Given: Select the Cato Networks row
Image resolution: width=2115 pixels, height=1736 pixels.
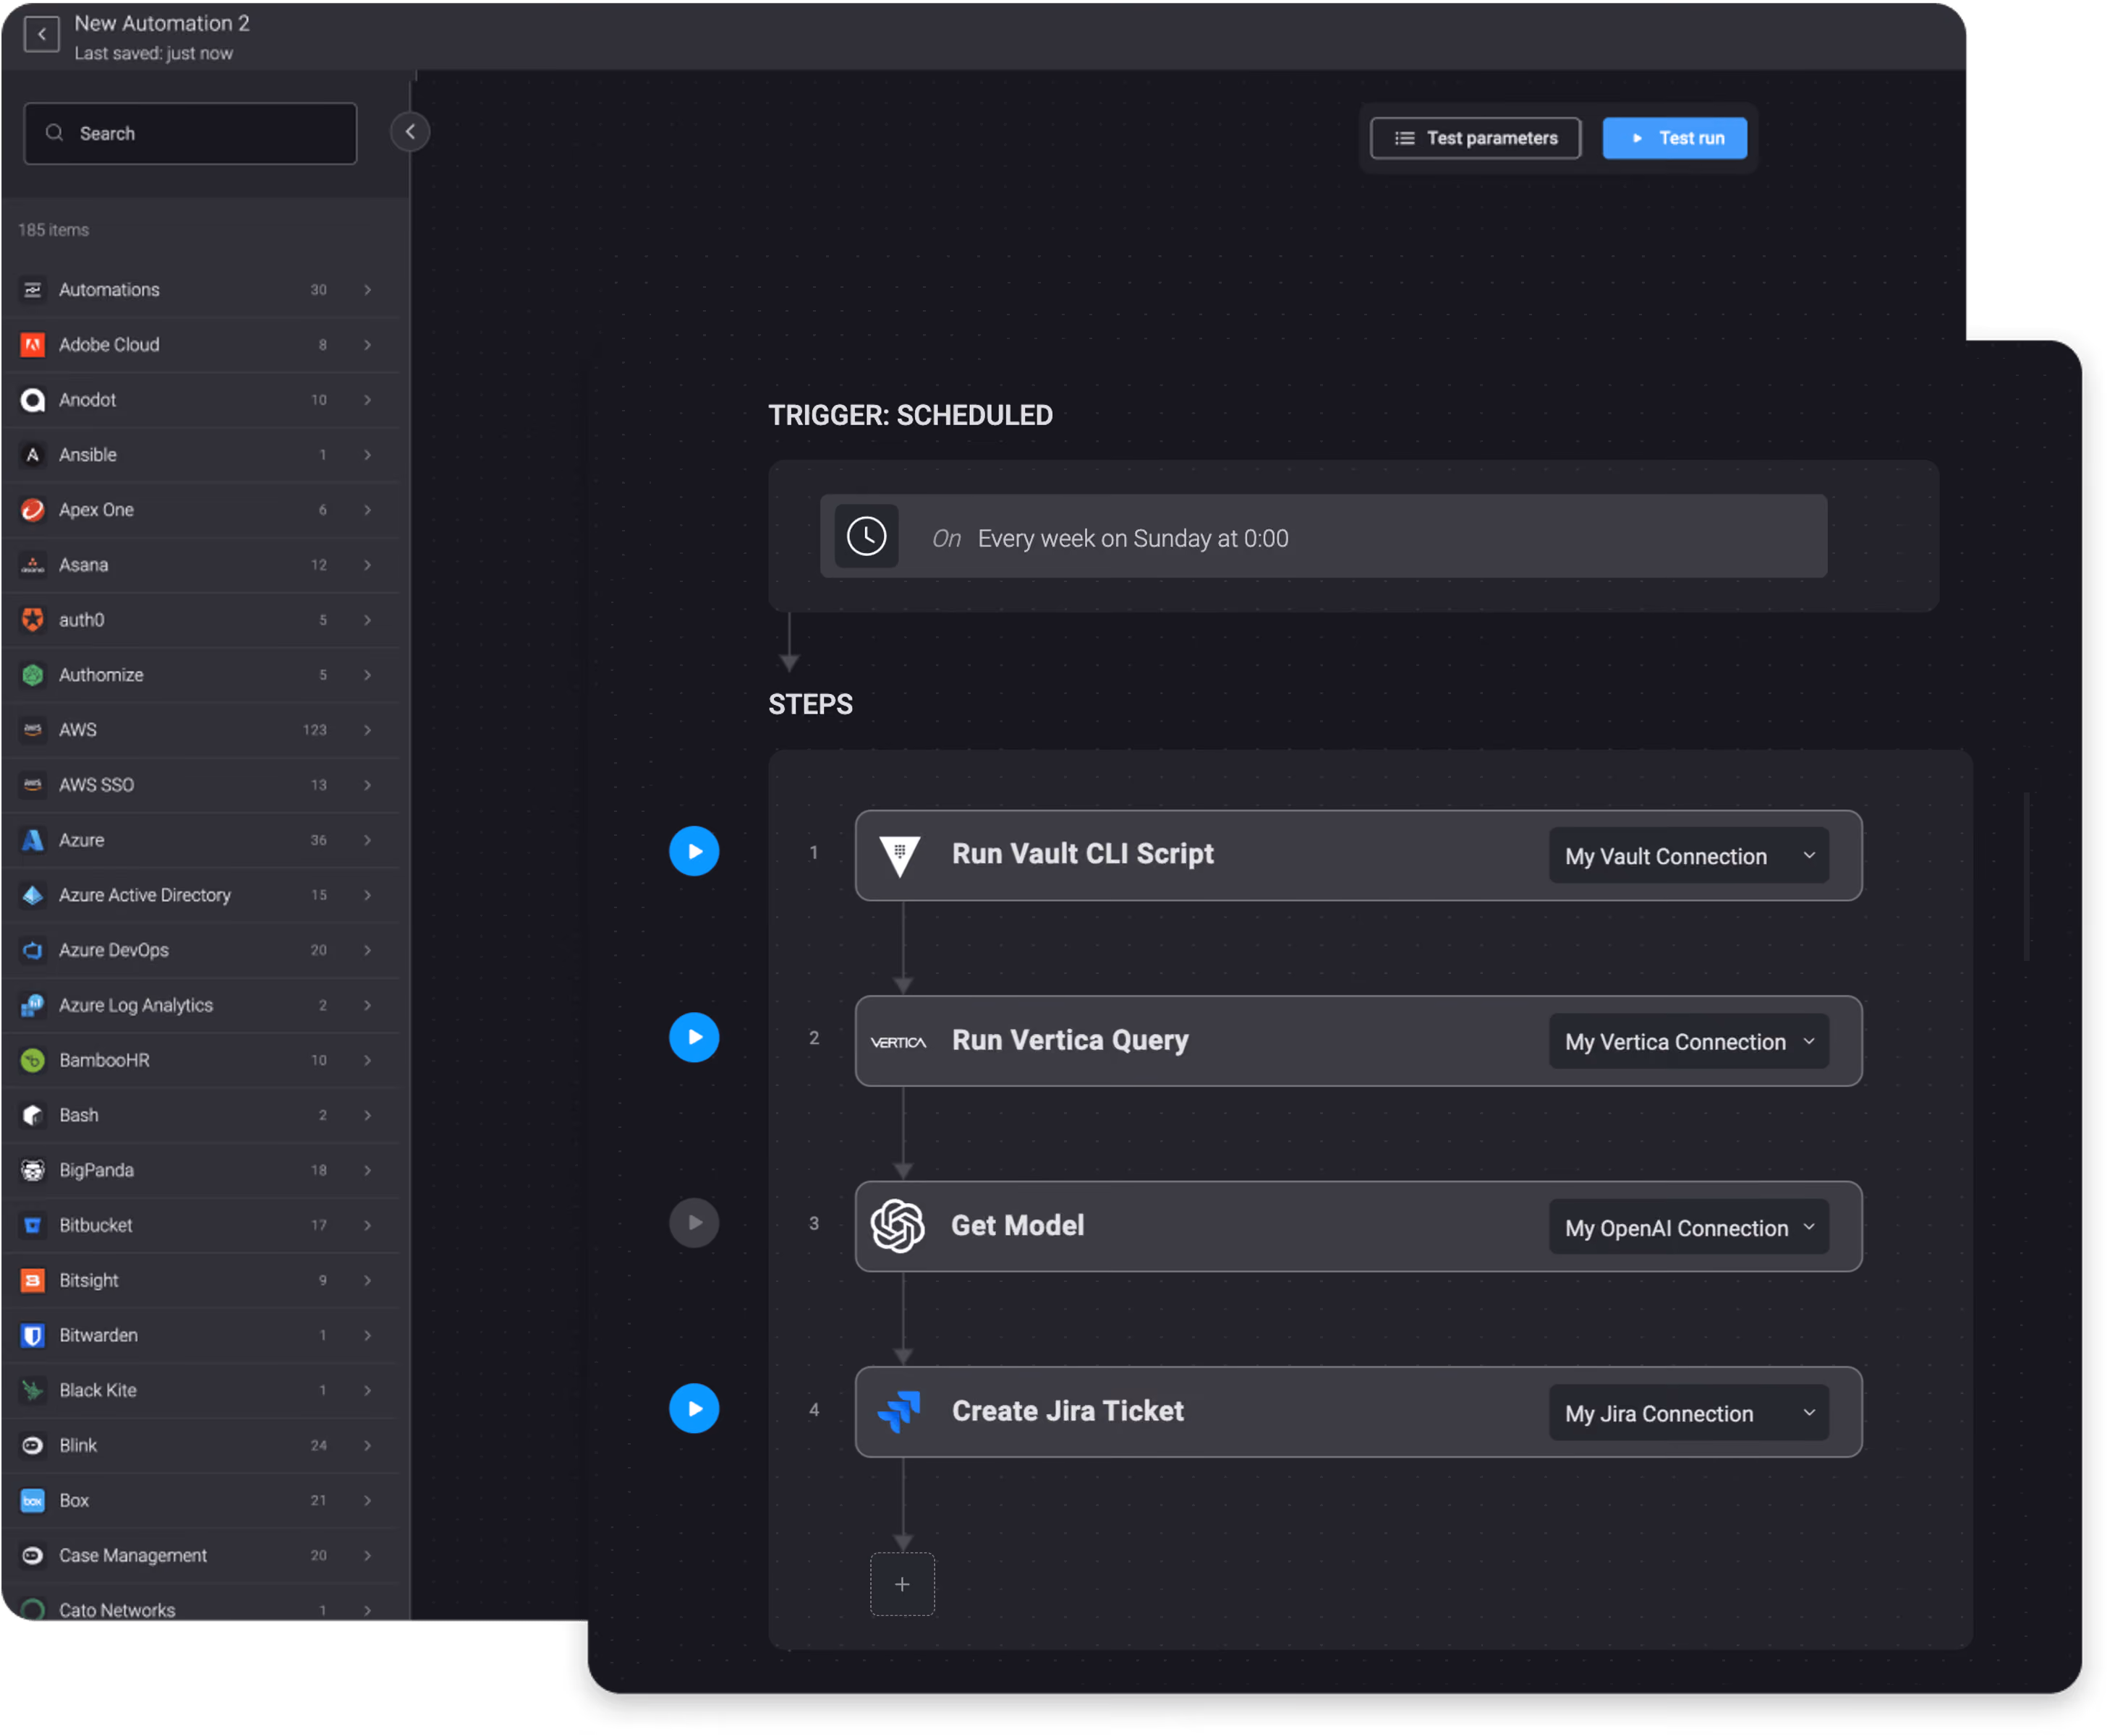Looking at the screenshot, I should pyautogui.click(x=200, y=1607).
